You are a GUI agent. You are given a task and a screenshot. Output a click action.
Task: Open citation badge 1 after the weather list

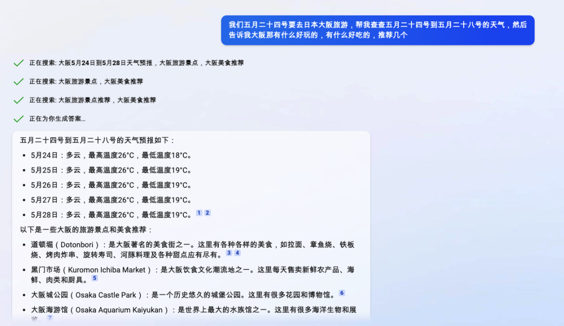198,213
